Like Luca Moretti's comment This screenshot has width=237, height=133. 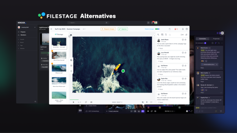coord(185,53)
